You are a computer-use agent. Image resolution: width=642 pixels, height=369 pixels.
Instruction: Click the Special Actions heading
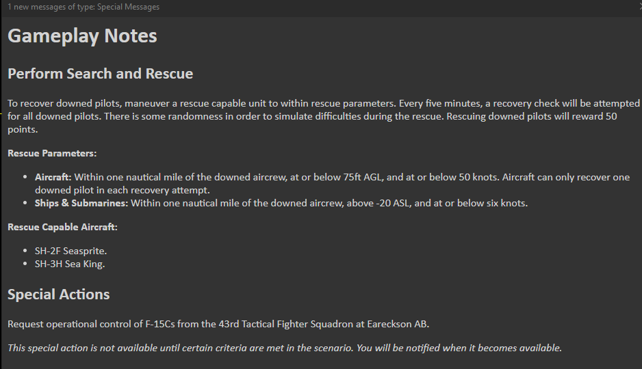click(x=59, y=295)
